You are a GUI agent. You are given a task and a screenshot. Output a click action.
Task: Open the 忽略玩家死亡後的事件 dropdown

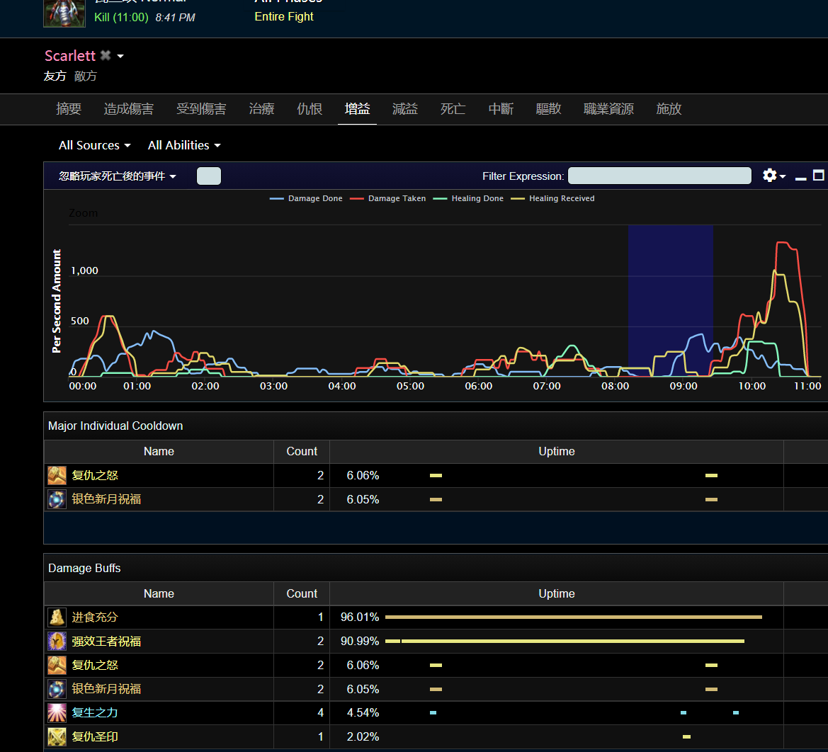[x=118, y=176]
